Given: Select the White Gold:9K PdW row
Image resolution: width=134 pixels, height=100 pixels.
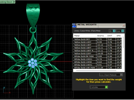Looking at the screenshot, I should pos(97,56).
